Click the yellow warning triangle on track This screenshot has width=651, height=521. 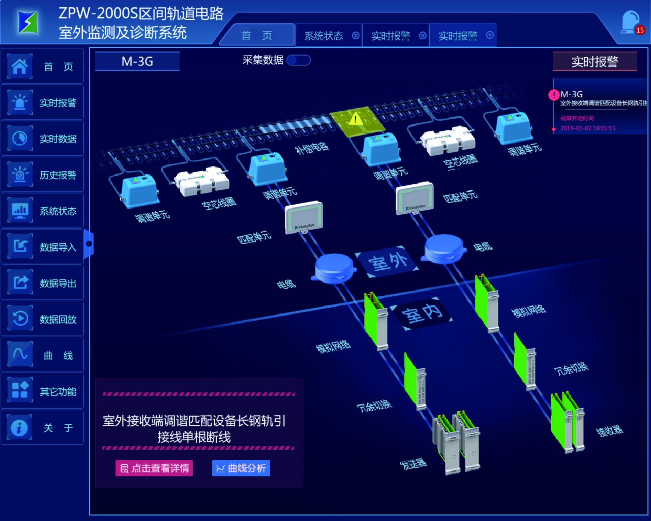pos(355,119)
